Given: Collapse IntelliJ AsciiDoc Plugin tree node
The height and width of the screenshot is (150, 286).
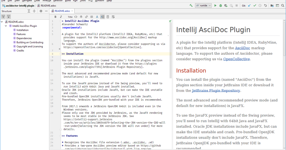Looking at the screenshot, I should pos(6,26).
